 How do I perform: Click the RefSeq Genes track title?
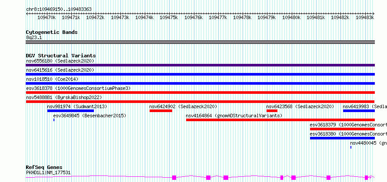(44, 168)
